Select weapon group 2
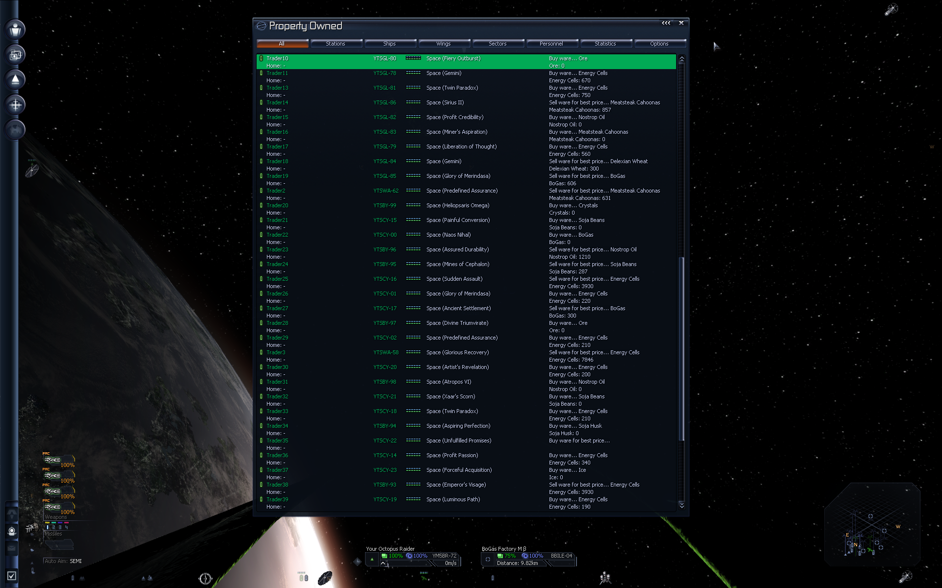The image size is (942, 588). (x=53, y=527)
